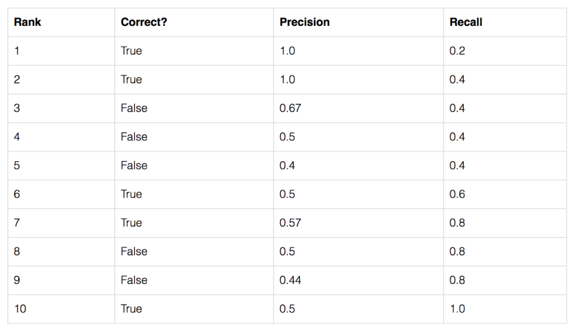Select the 0.44 precision cell
Viewport: 573px width, 332px height.
[290, 280]
